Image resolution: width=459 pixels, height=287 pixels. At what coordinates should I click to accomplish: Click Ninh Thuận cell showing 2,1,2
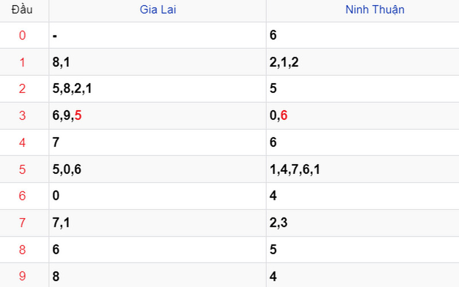[x=284, y=63]
